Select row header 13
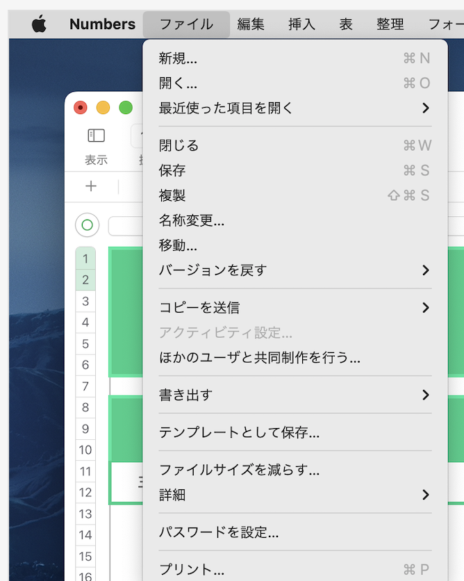The height and width of the screenshot is (581, 464). 85,514
